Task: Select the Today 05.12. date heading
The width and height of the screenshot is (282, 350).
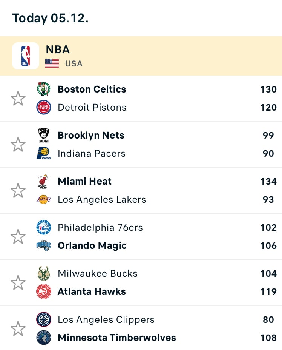Action: pos(51,18)
